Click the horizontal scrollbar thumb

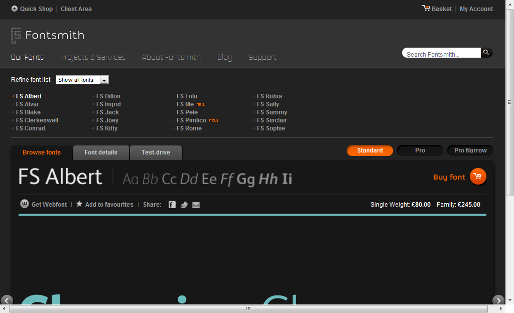(248, 309)
